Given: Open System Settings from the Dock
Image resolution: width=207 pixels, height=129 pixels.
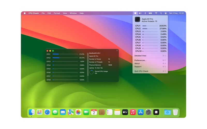Looking at the screenshot, I should click(148, 112).
